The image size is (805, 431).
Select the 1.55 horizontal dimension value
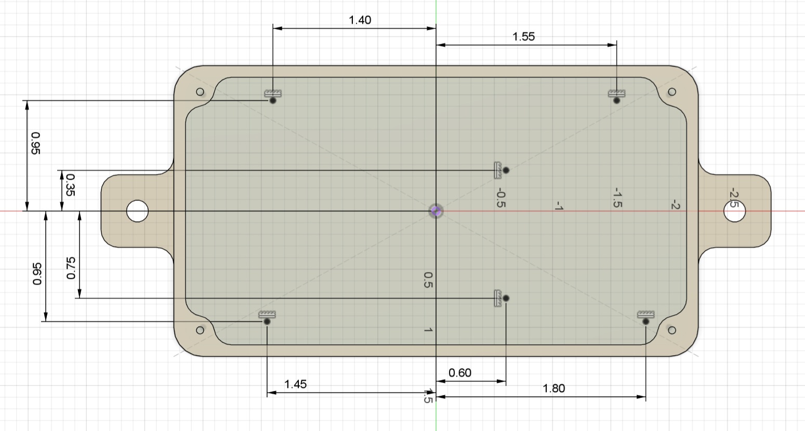(523, 37)
